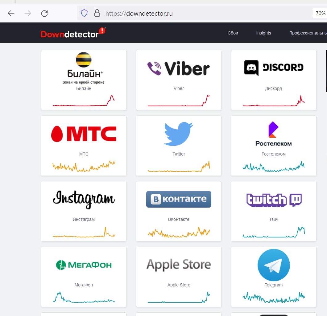Click the Дискорд caption link

click(273, 88)
